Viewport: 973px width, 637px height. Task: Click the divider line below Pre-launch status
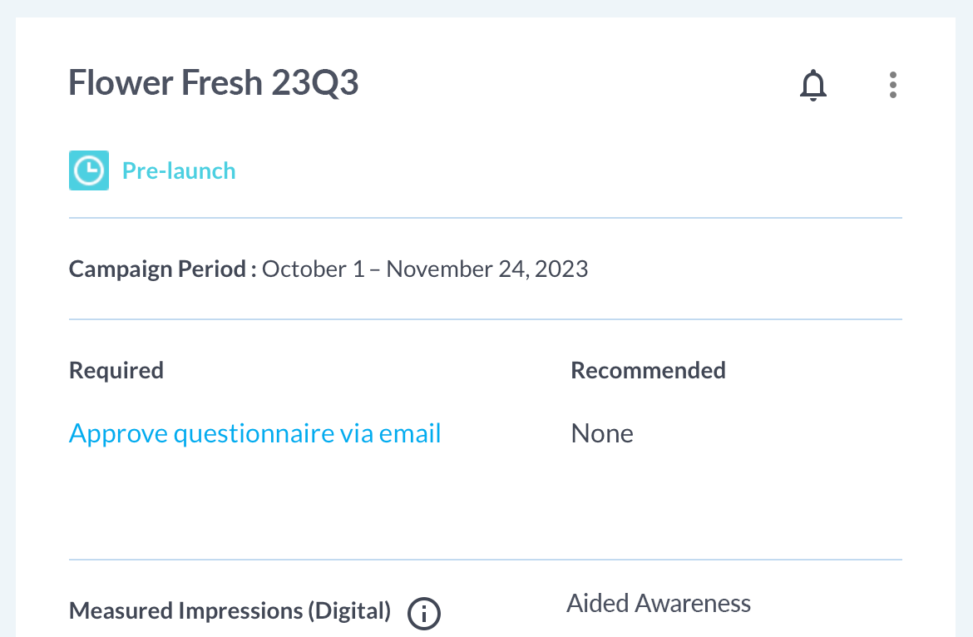click(x=486, y=218)
